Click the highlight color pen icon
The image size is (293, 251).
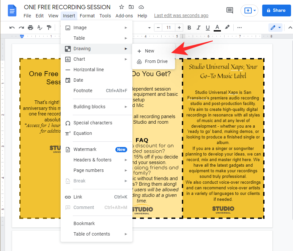[x=227, y=28]
